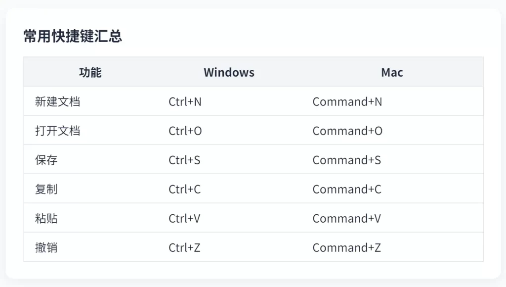Click the Ctrl+S shortcut cell
This screenshot has height=287, width=506.
tap(184, 160)
